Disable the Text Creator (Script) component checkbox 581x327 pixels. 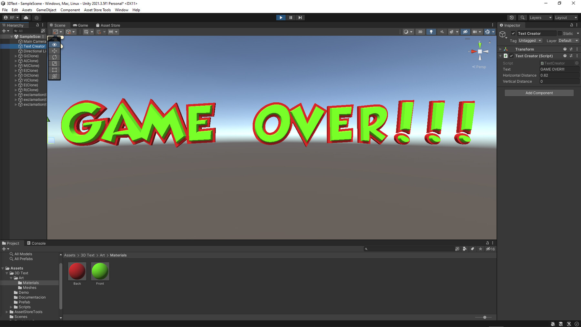[511, 56]
